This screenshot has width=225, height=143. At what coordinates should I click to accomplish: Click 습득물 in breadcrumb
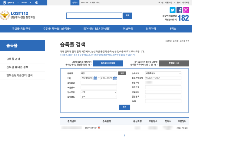click(175, 41)
